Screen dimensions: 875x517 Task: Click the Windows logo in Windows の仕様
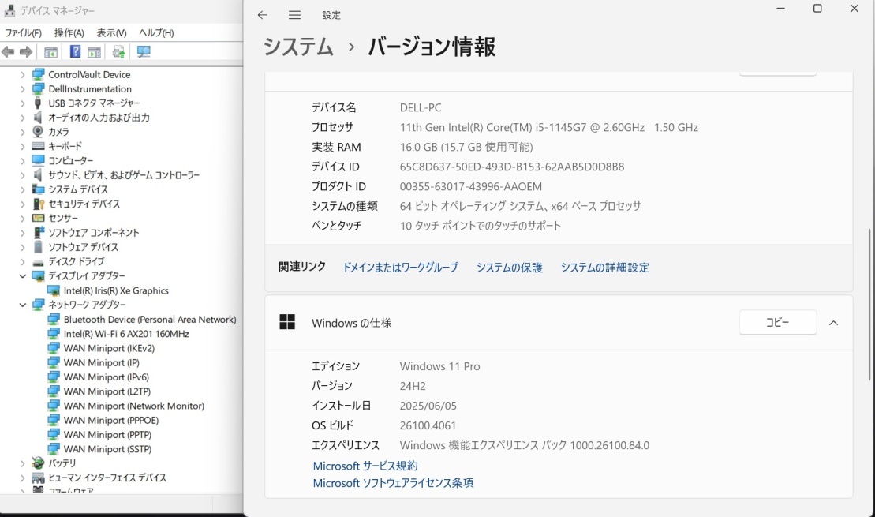click(x=287, y=322)
